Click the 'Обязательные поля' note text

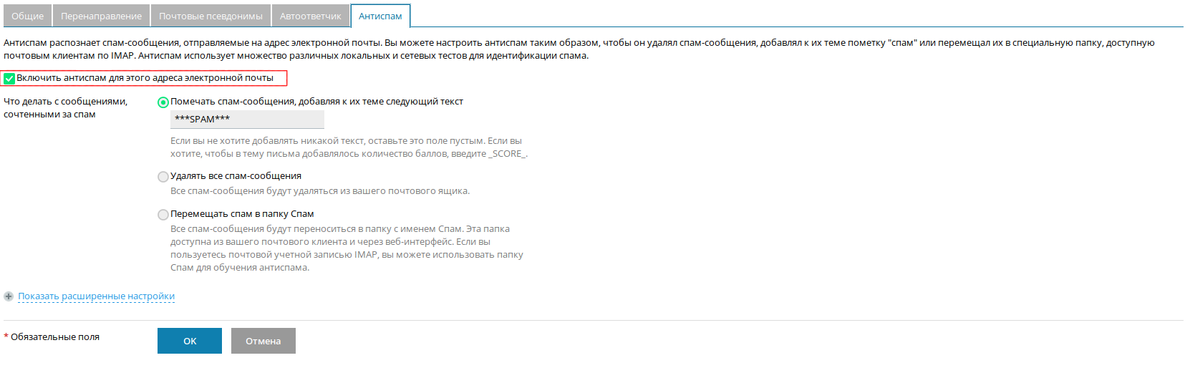(x=55, y=337)
